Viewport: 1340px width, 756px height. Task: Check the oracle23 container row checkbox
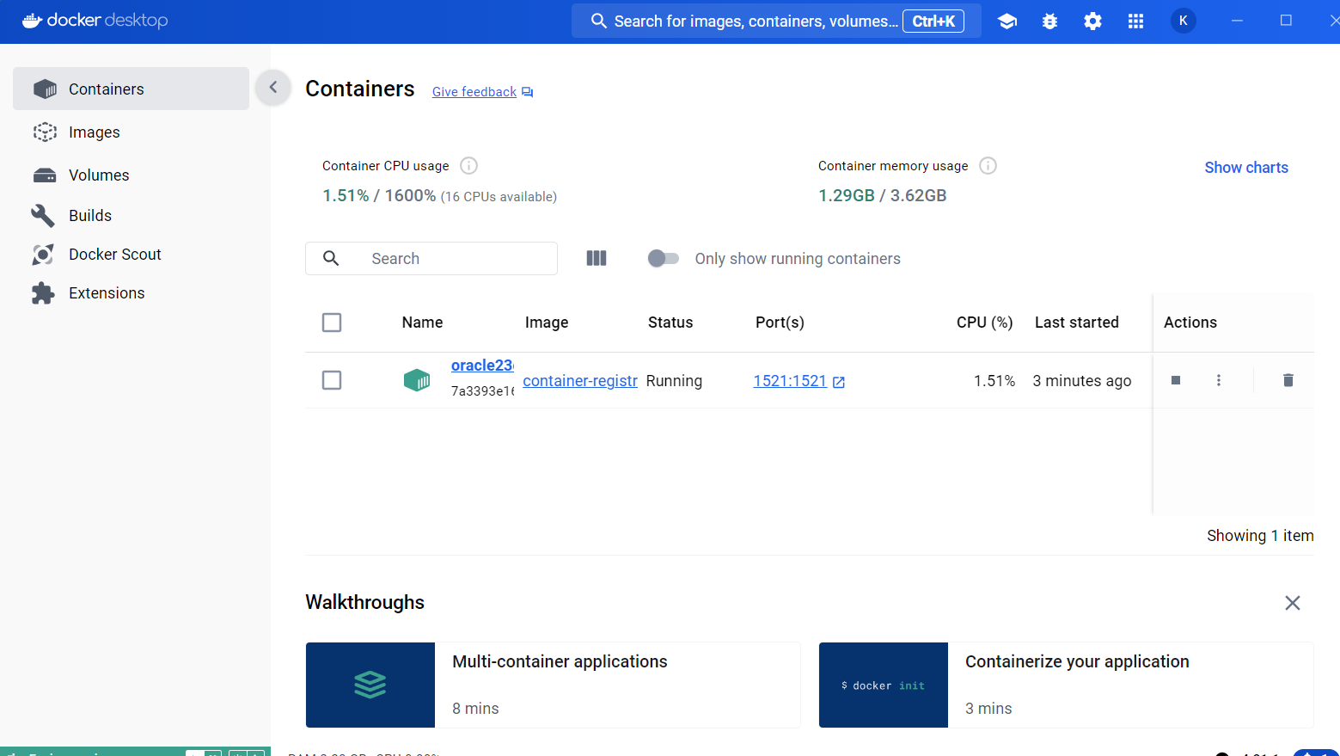click(332, 380)
